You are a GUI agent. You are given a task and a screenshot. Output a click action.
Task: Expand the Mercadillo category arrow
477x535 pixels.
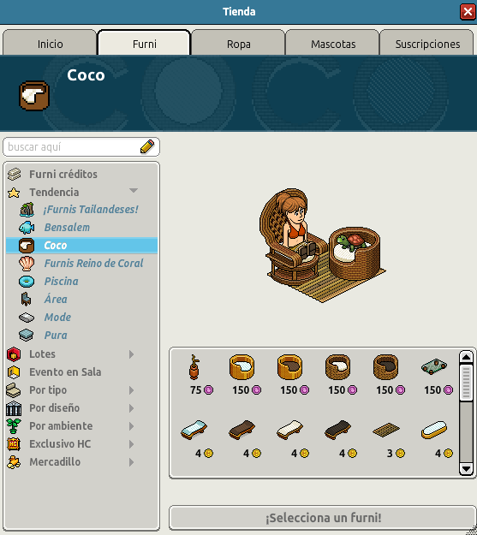(132, 462)
